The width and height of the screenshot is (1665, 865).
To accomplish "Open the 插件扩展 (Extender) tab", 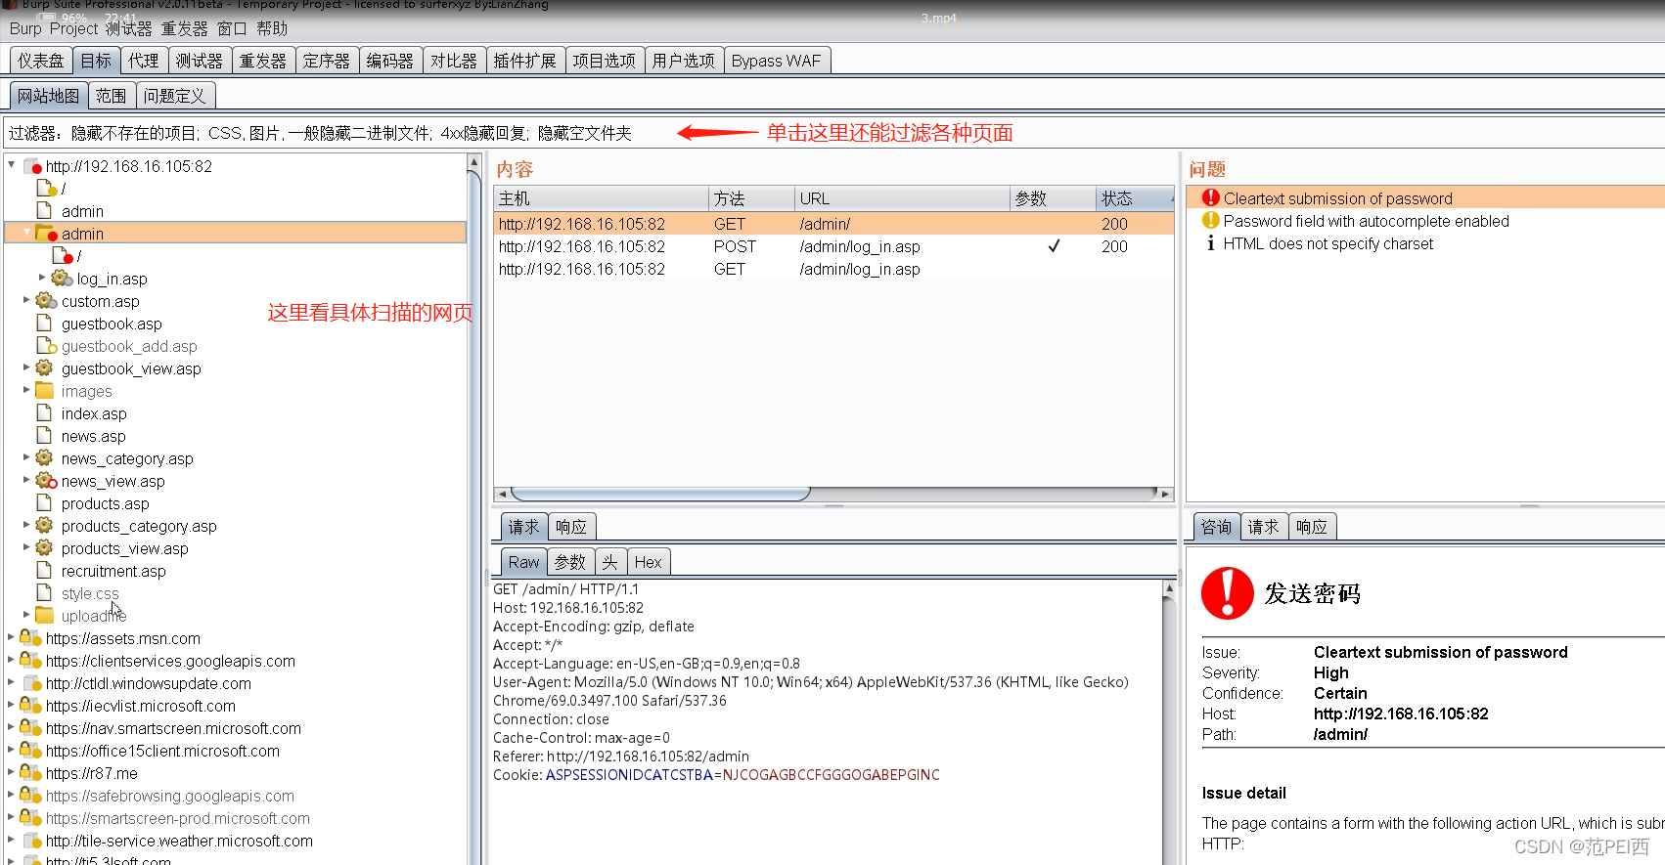I will (525, 61).
